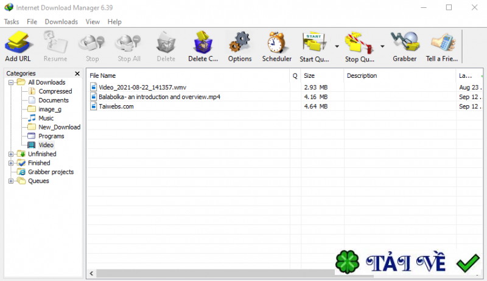This screenshot has width=487, height=281.
Task: Open the Stop Queue dropdown arrow
Action: click(382, 46)
